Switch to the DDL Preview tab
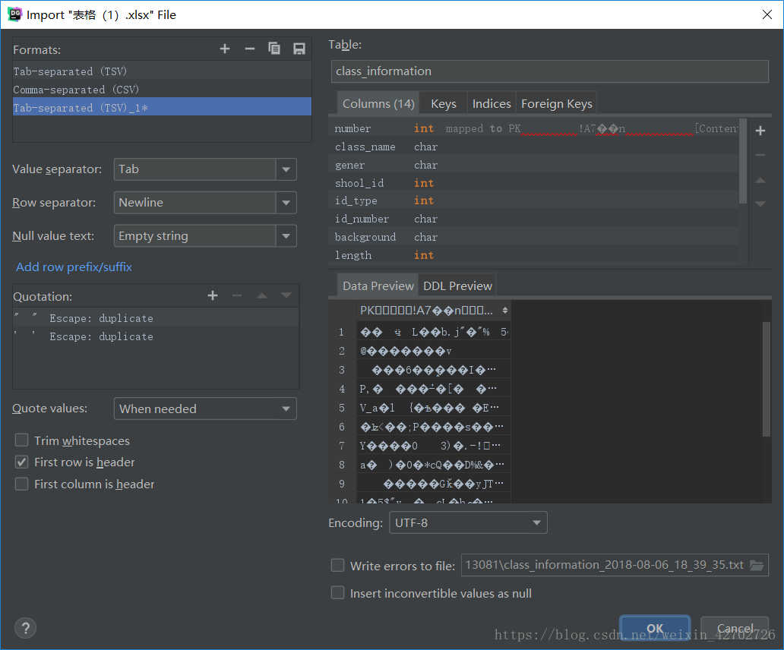784x650 pixels. click(457, 286)
